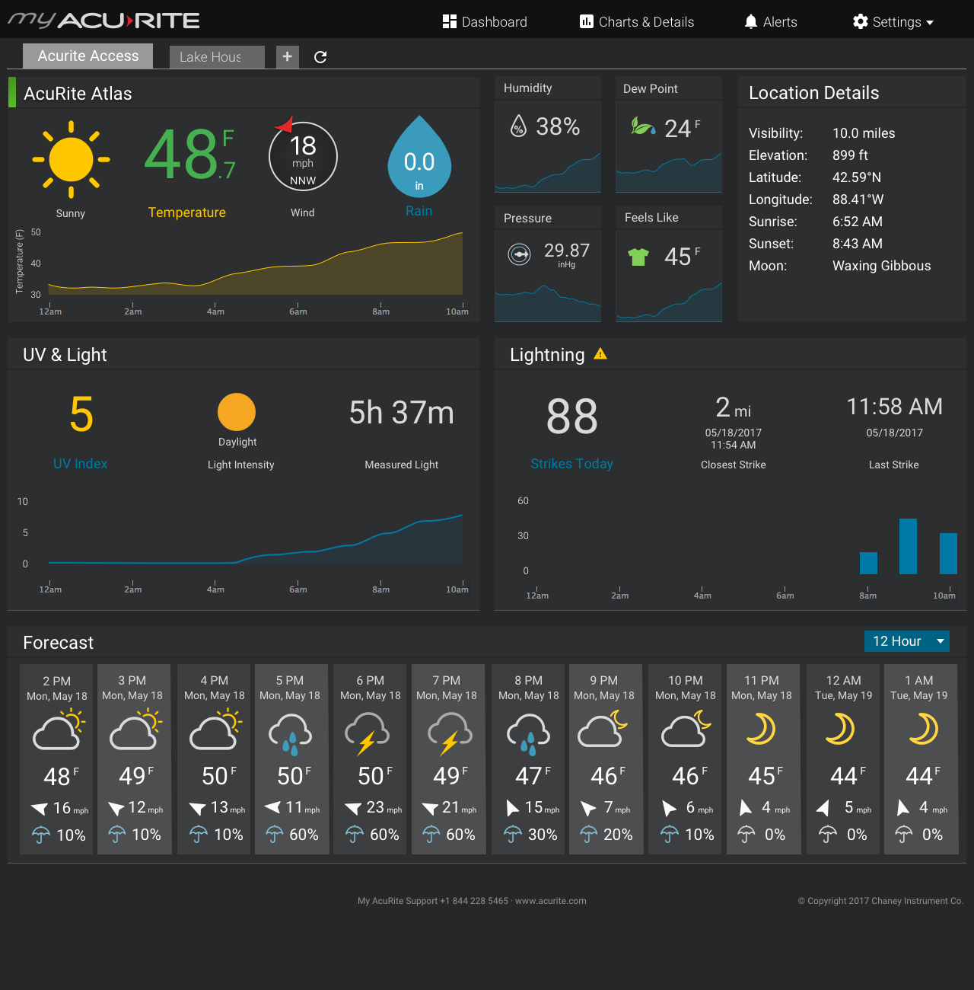Click the rain drop gauge icon
The image size is (974, 990).
419,156
